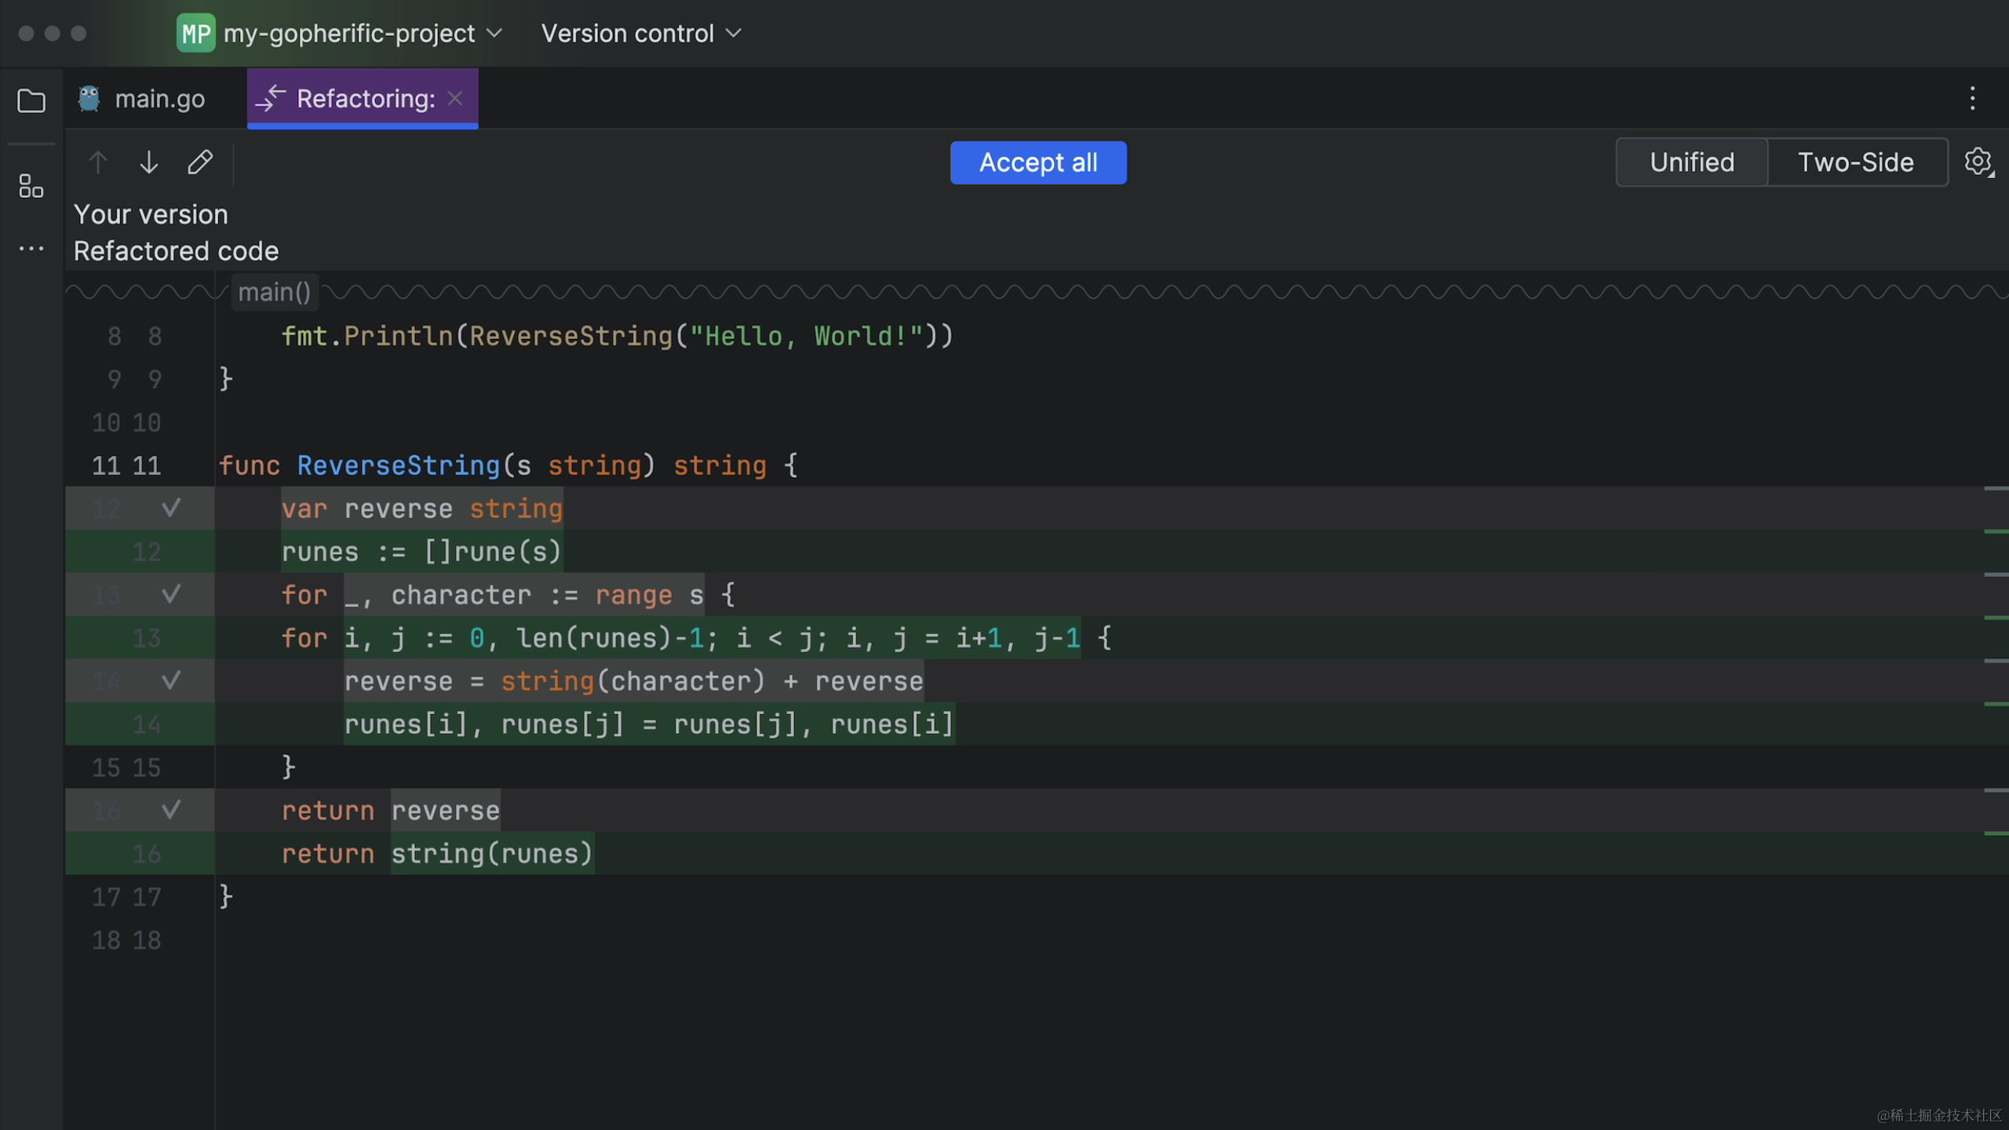Open Version control dropdown
2009x1130 pixels.
tap(640, 34)
